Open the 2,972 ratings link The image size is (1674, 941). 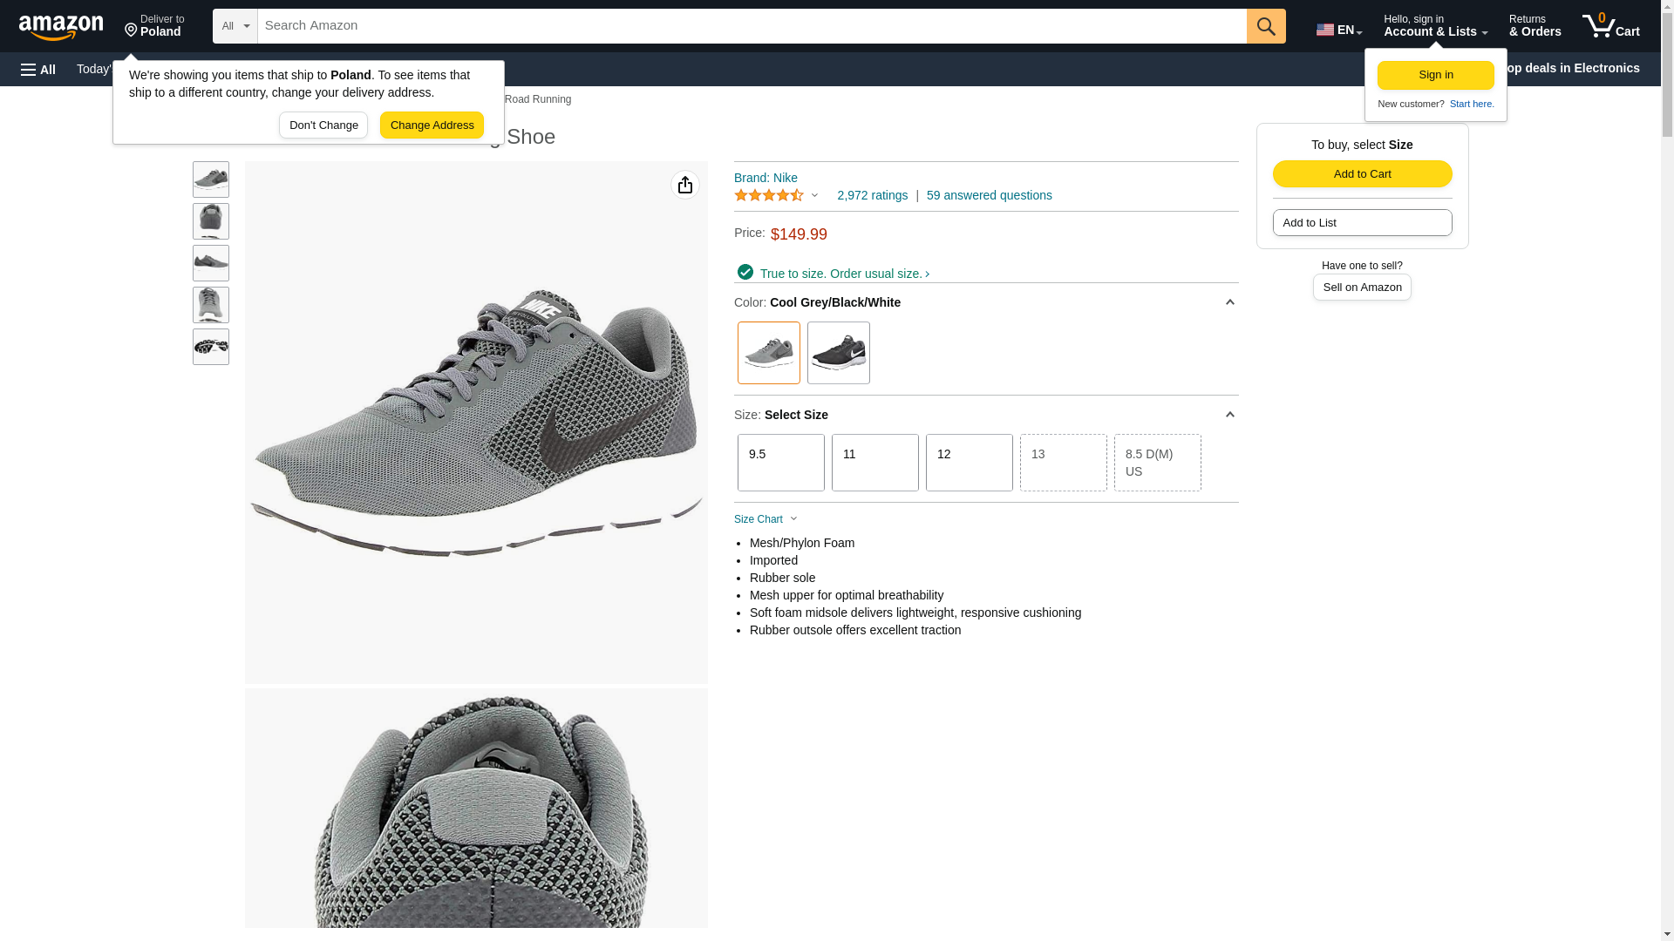coord(872,196)
